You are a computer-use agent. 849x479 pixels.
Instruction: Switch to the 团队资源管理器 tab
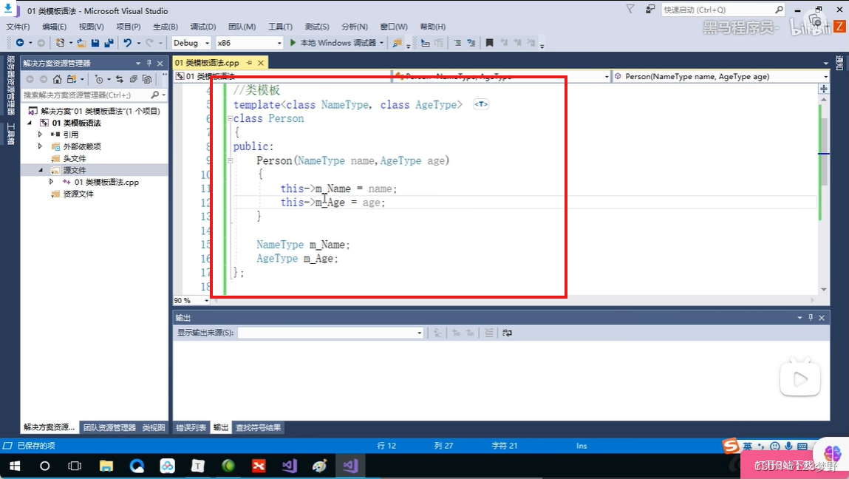(109, 427)
